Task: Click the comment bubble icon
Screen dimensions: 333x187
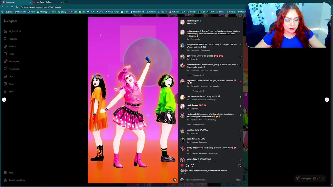Action: pyautogui.click(x=187, y=165)
